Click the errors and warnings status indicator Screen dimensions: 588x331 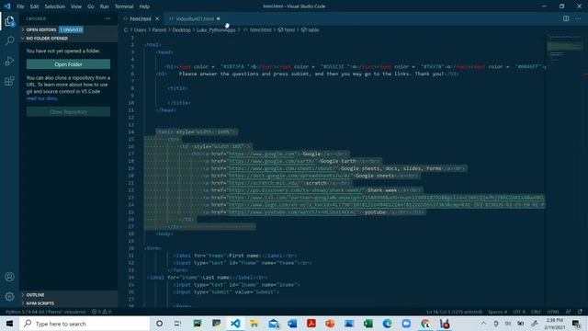pos(102,312)
